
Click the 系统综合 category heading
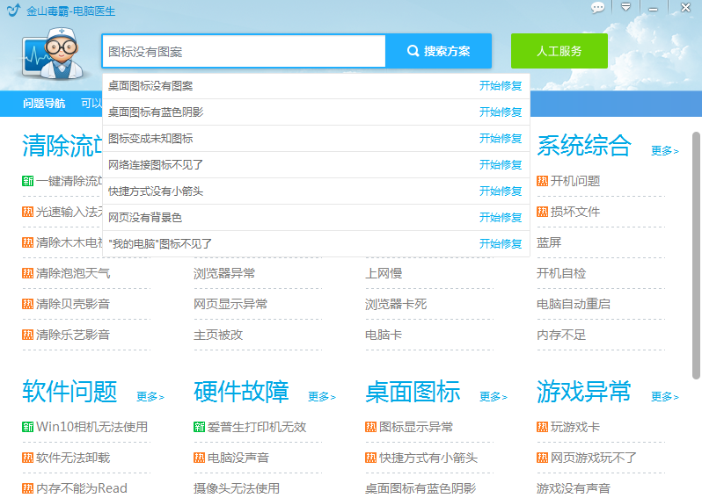point(584,146)
